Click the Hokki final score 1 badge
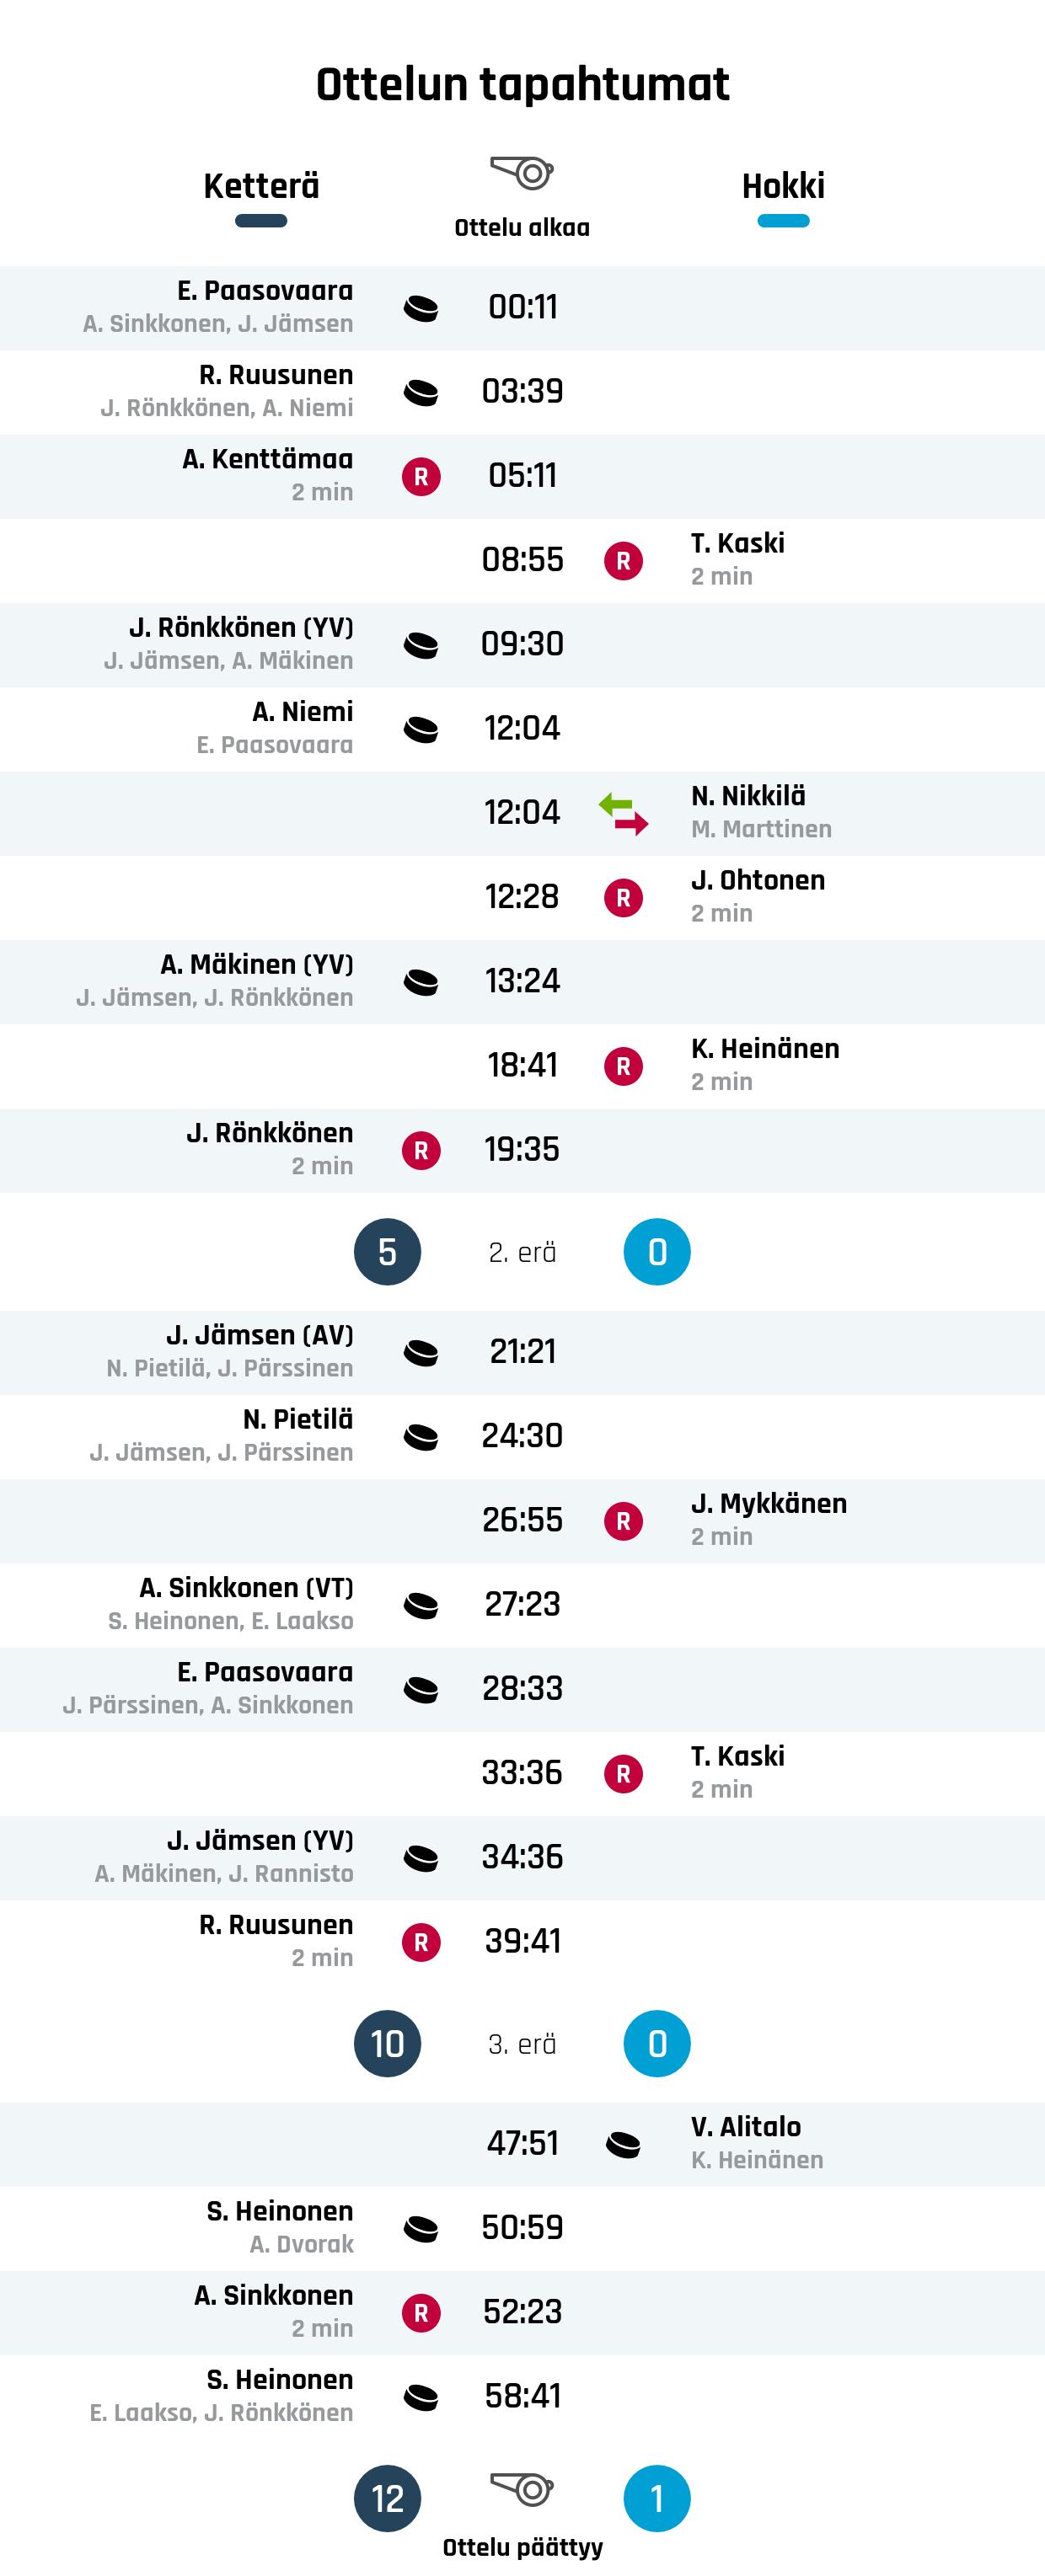1045x2576 pixels. pyautogui.click(x=657, y=2498)
